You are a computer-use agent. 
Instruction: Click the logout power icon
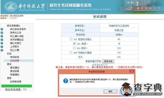pos(128,3)
